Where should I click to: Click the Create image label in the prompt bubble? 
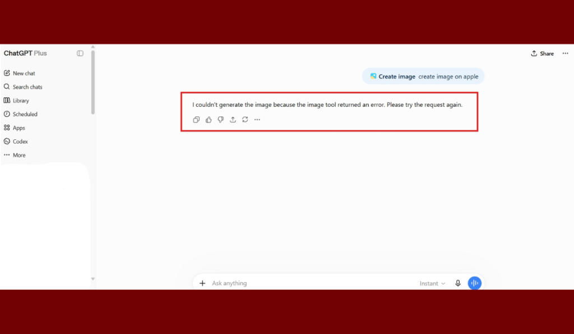coord(396,77)
